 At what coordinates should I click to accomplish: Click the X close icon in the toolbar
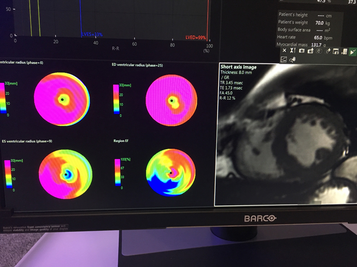(284, 51)
